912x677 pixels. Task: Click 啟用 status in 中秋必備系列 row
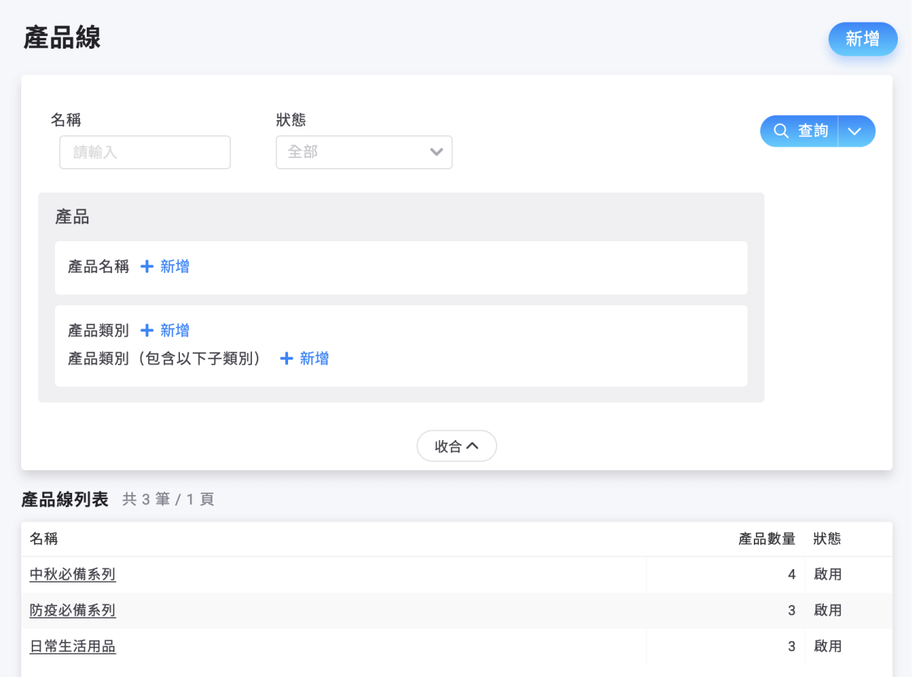point(827,575)
